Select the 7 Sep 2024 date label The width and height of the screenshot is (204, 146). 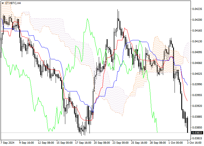click(8, 143)
